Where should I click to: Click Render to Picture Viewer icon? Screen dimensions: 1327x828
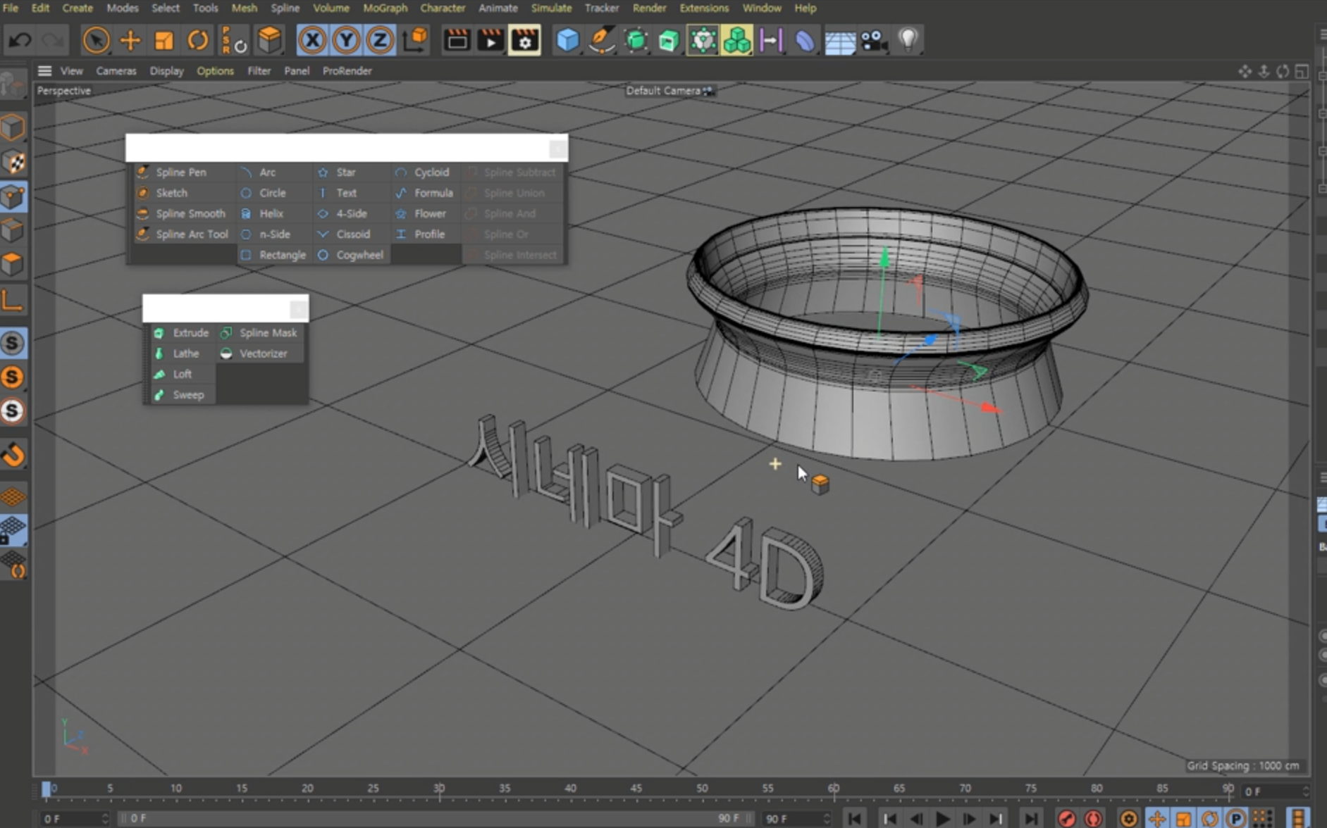[x=490, y=40]
